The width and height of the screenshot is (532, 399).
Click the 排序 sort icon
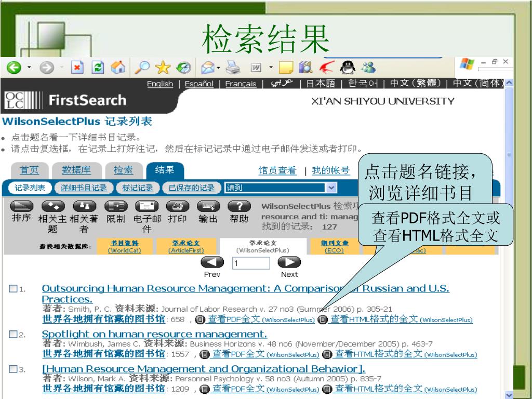(x=22, y=206)
